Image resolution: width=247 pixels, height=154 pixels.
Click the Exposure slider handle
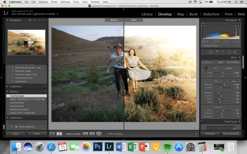tap(225, 85)
